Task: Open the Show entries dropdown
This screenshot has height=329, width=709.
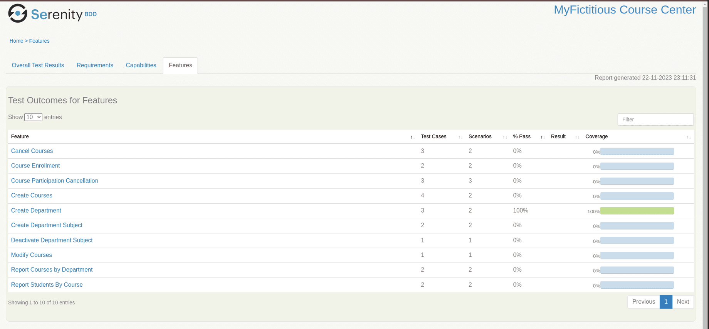Action: [33, 117]
